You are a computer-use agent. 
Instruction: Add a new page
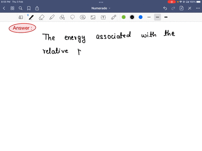[181, 8]
